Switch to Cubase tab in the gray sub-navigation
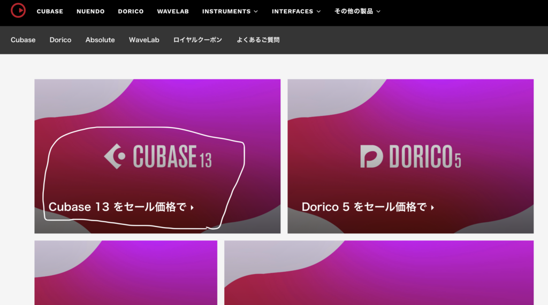 pos(23,40)
